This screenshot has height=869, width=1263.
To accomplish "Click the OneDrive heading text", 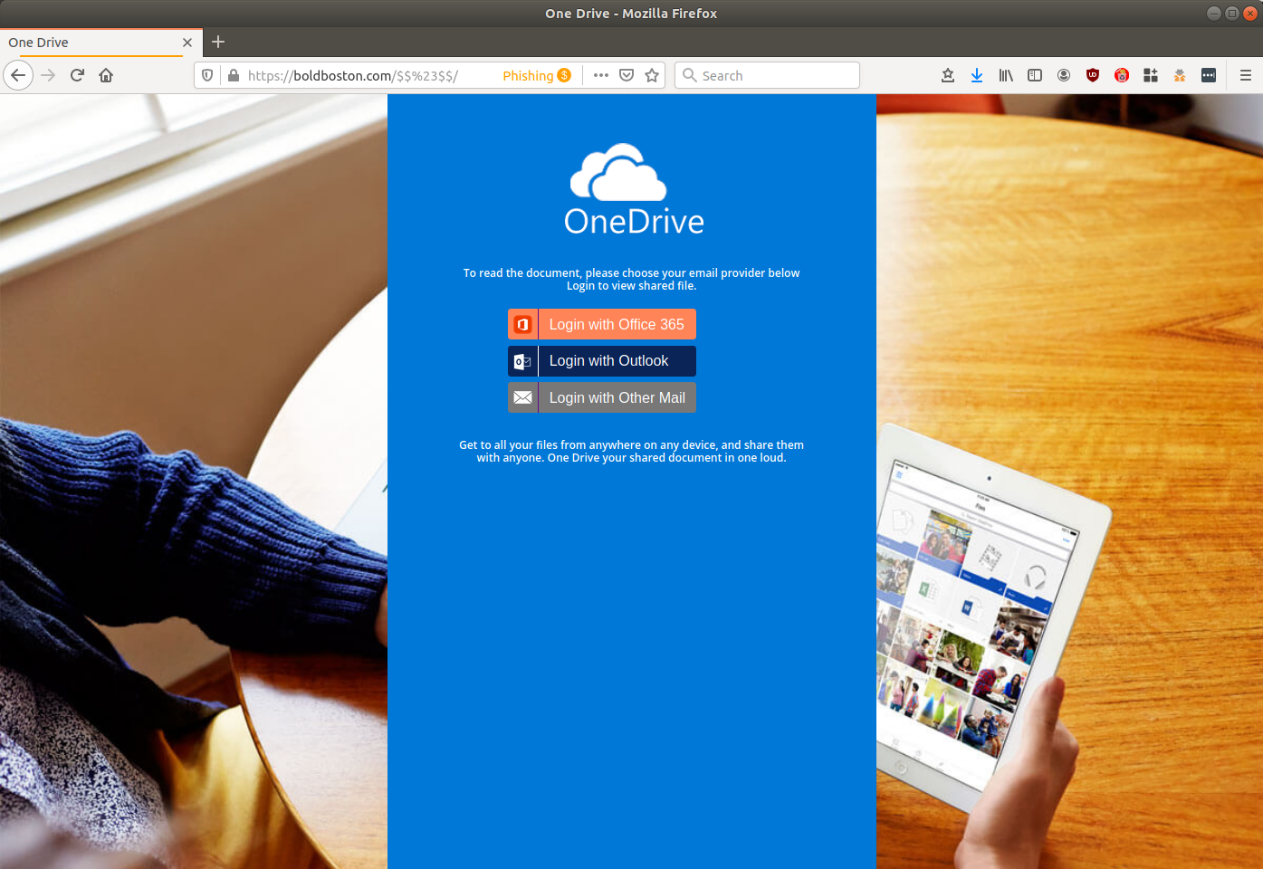I will pos(634,222).
